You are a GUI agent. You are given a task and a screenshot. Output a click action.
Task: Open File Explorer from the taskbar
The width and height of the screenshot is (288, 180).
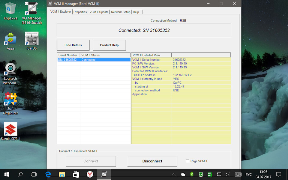[62, 174]
